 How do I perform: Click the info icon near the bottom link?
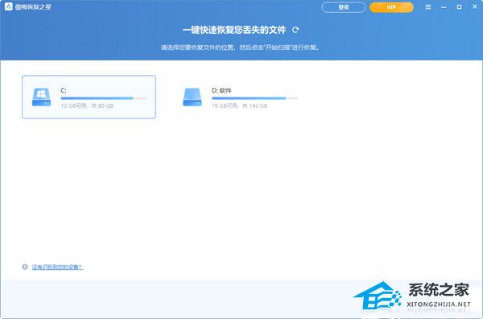(x=25, y=267)
